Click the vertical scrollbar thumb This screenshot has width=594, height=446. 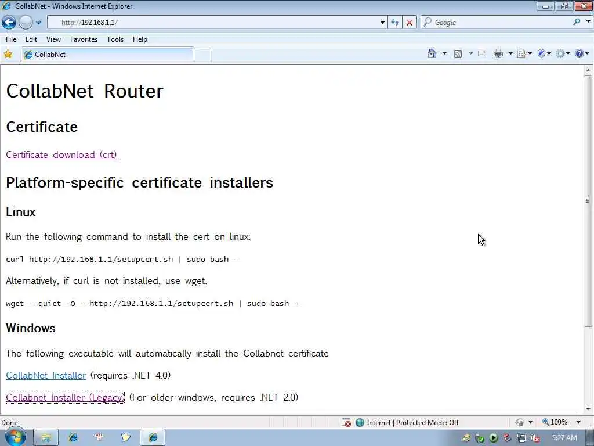(x=588, y=200)
